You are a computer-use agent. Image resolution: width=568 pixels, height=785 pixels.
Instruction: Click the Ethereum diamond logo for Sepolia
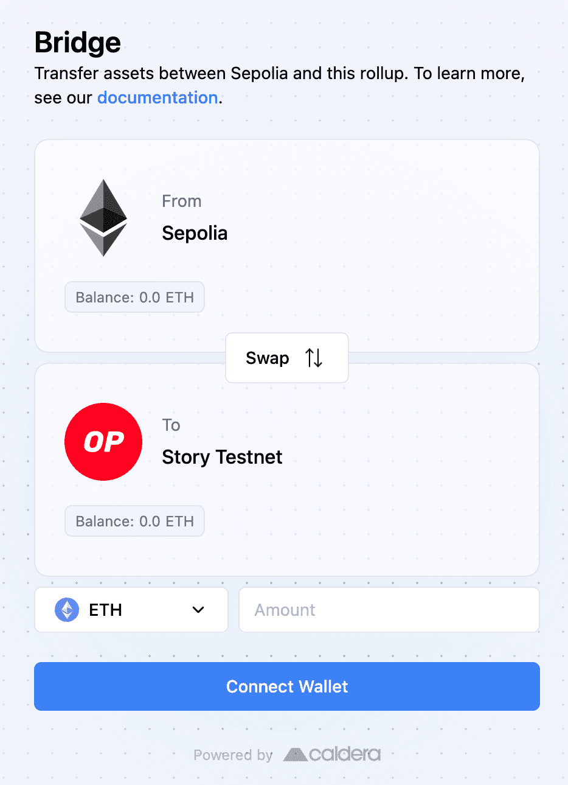pos(103,218)
